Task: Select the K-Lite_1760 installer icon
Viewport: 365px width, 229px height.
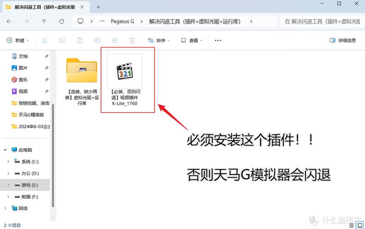Action: click(x=125, y=71)
